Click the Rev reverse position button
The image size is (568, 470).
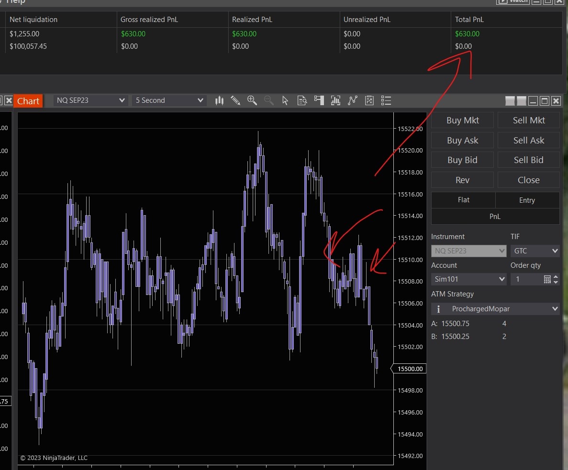(462, 180)
